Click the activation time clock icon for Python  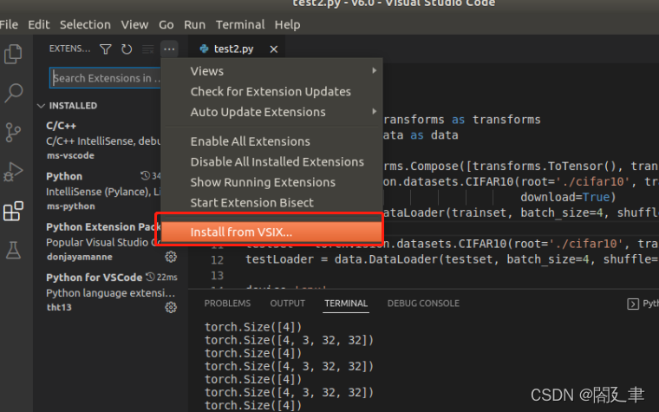pyautogui.click(x=145, y=175)
